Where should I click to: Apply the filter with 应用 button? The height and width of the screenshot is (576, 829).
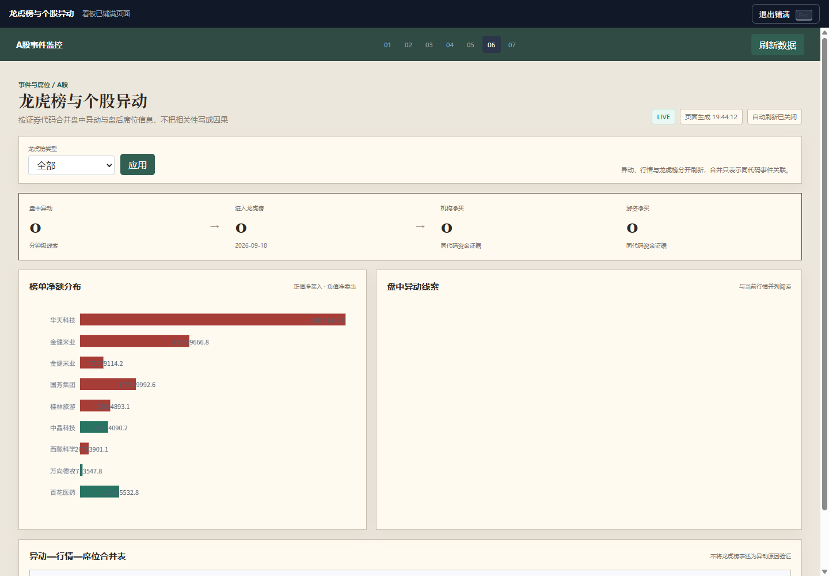138,165
